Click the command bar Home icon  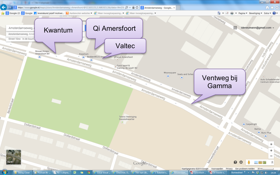219,13
